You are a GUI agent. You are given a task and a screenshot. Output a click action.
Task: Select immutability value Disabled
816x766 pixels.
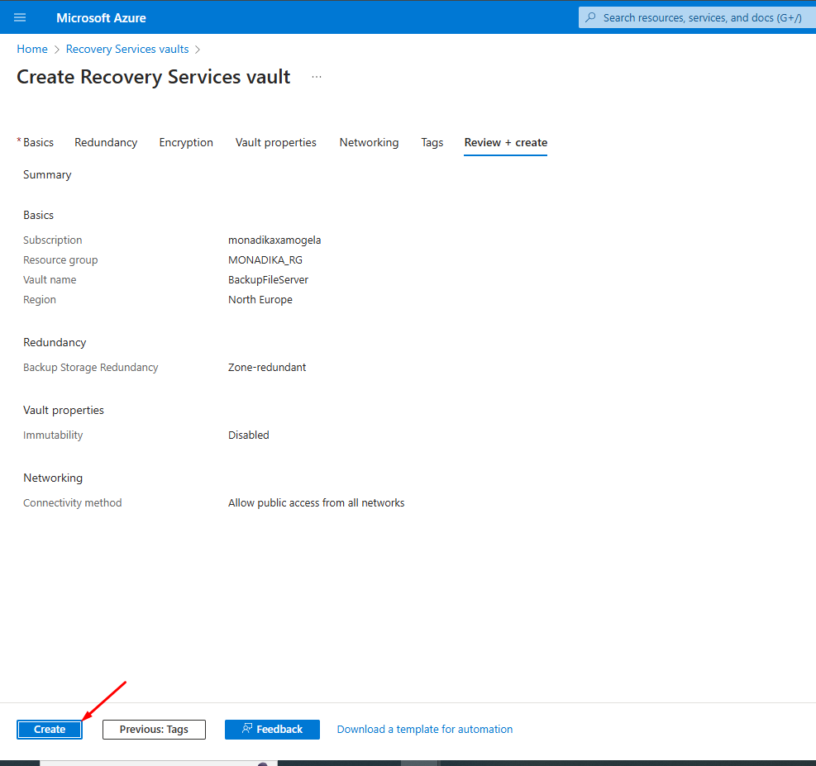(248, 435)
